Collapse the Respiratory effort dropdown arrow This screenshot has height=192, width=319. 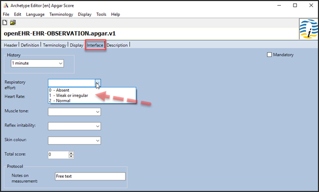98,83
